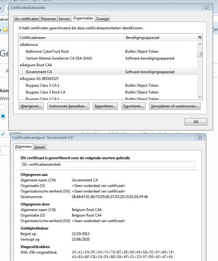Click the certificate list scroll-up arrow

pyautogui.click(x=200, y=44)
